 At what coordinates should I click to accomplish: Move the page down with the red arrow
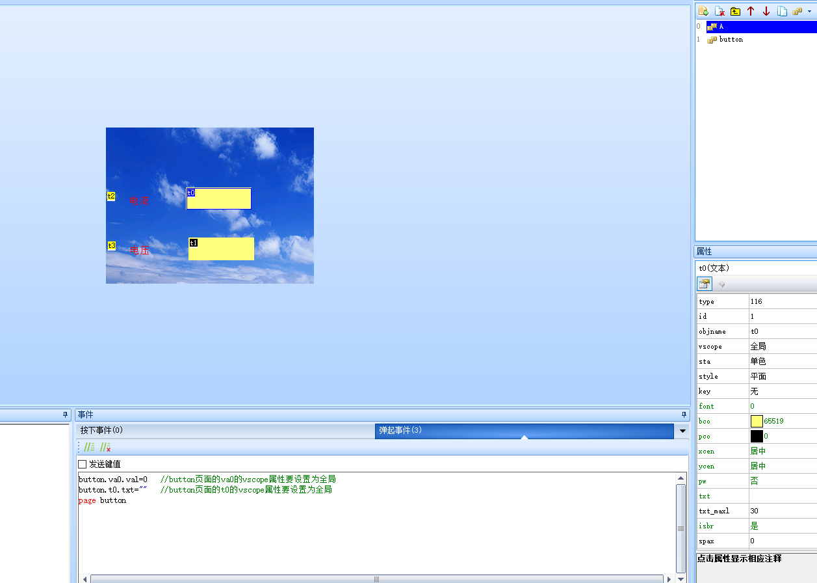pos(766,11)
